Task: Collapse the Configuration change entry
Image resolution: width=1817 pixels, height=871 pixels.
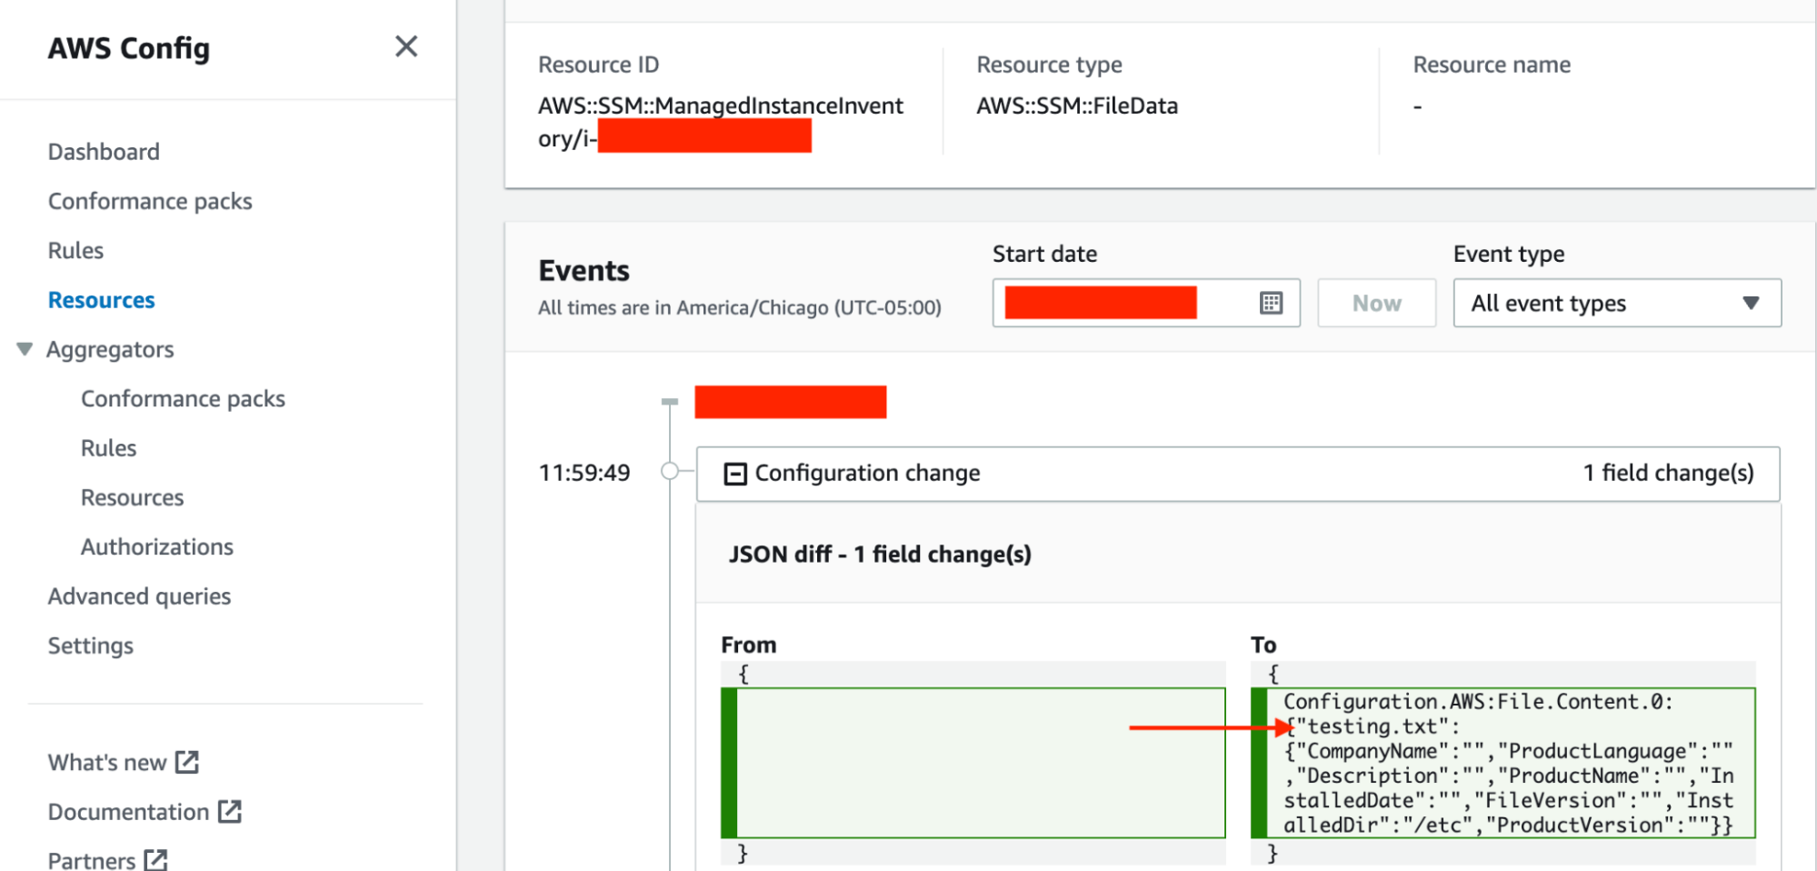Action: click(x=734, y=473)
